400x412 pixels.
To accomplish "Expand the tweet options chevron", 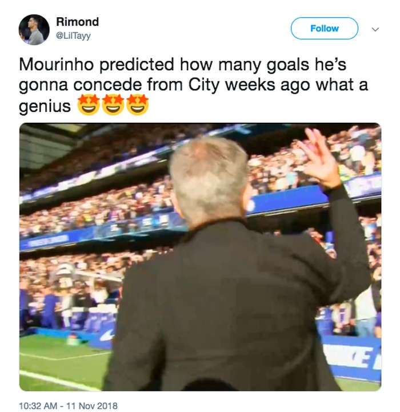I will tap(375, 29).
